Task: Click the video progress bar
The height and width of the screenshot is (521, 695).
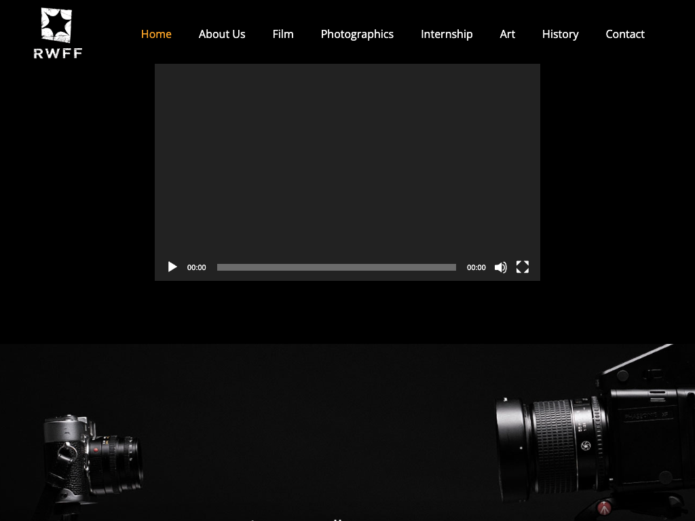Action: point(337,267)
